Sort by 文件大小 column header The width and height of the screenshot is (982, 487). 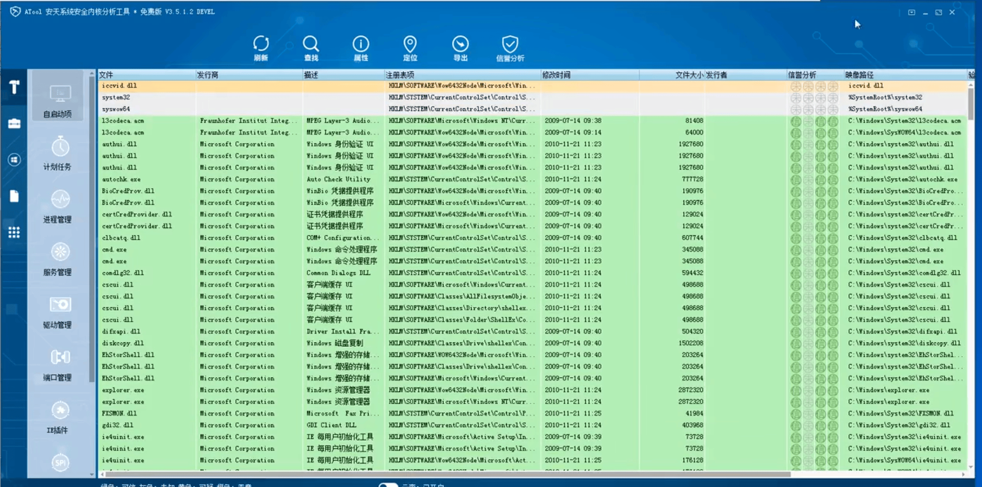click(x=672, y=75)
